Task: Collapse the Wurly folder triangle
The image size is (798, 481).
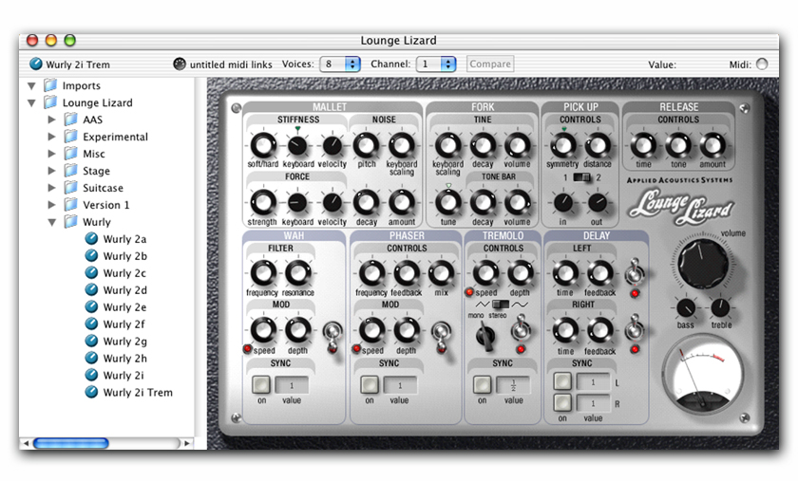Action: (x=52, y=222)
